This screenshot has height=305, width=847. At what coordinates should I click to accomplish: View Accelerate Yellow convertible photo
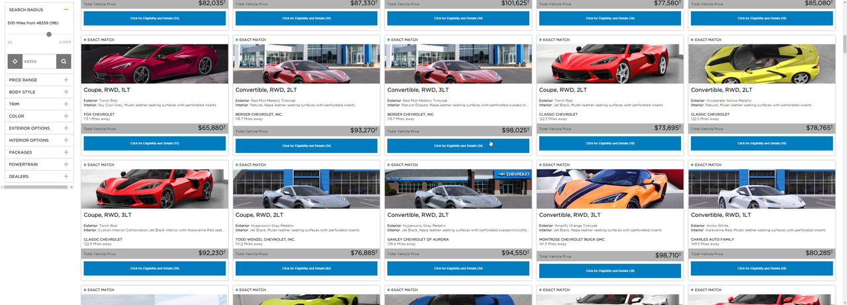pyautogui.click(x=762, y=64)
